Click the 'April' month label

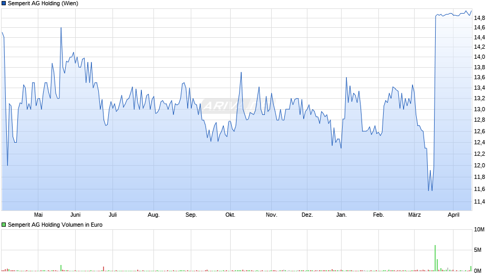point(454,215)
